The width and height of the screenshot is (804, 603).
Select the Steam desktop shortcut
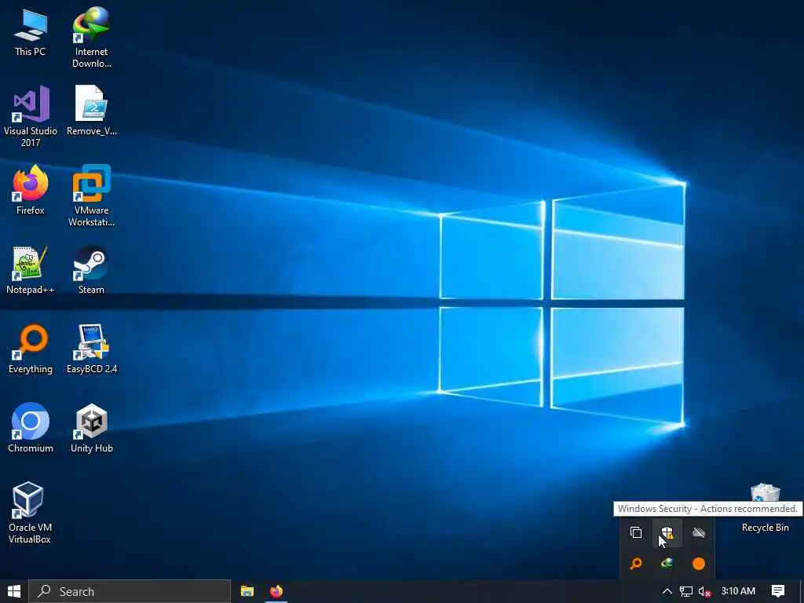[x=91, y=270]
